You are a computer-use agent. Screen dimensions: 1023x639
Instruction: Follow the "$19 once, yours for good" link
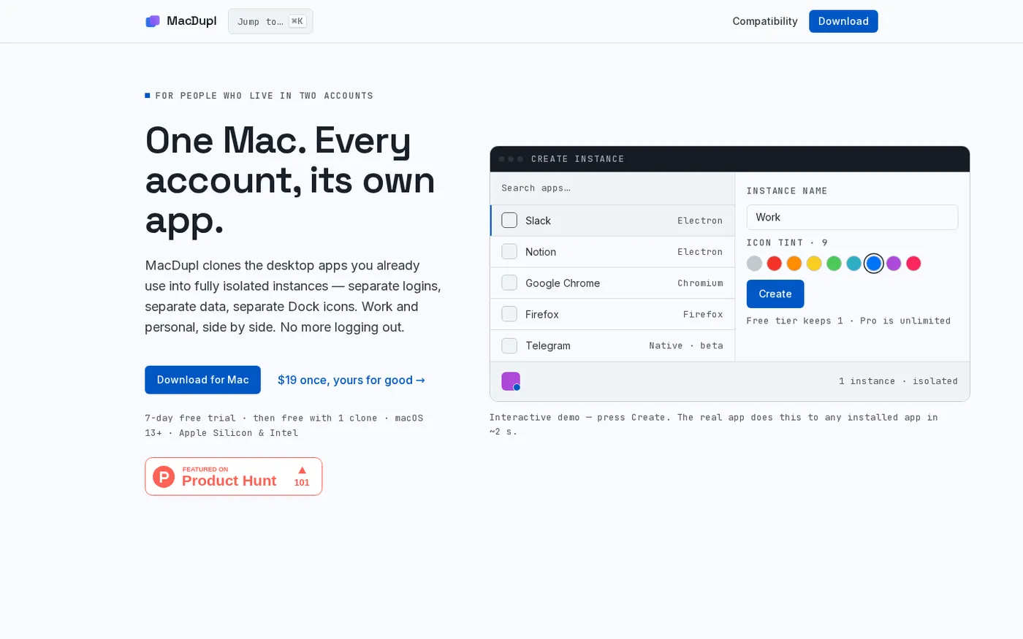click(351, 380)
